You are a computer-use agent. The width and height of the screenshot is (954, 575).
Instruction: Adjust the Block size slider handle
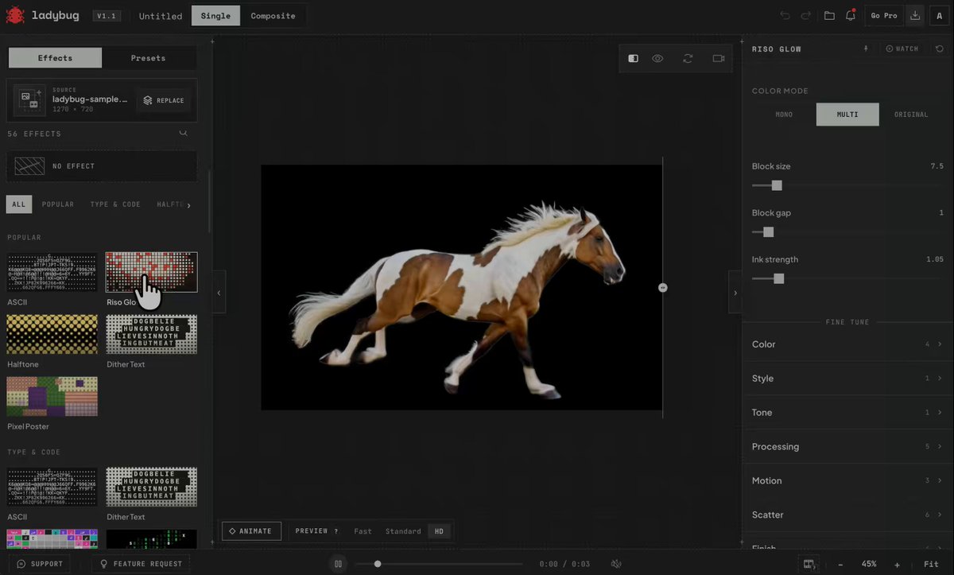[777, 185]
